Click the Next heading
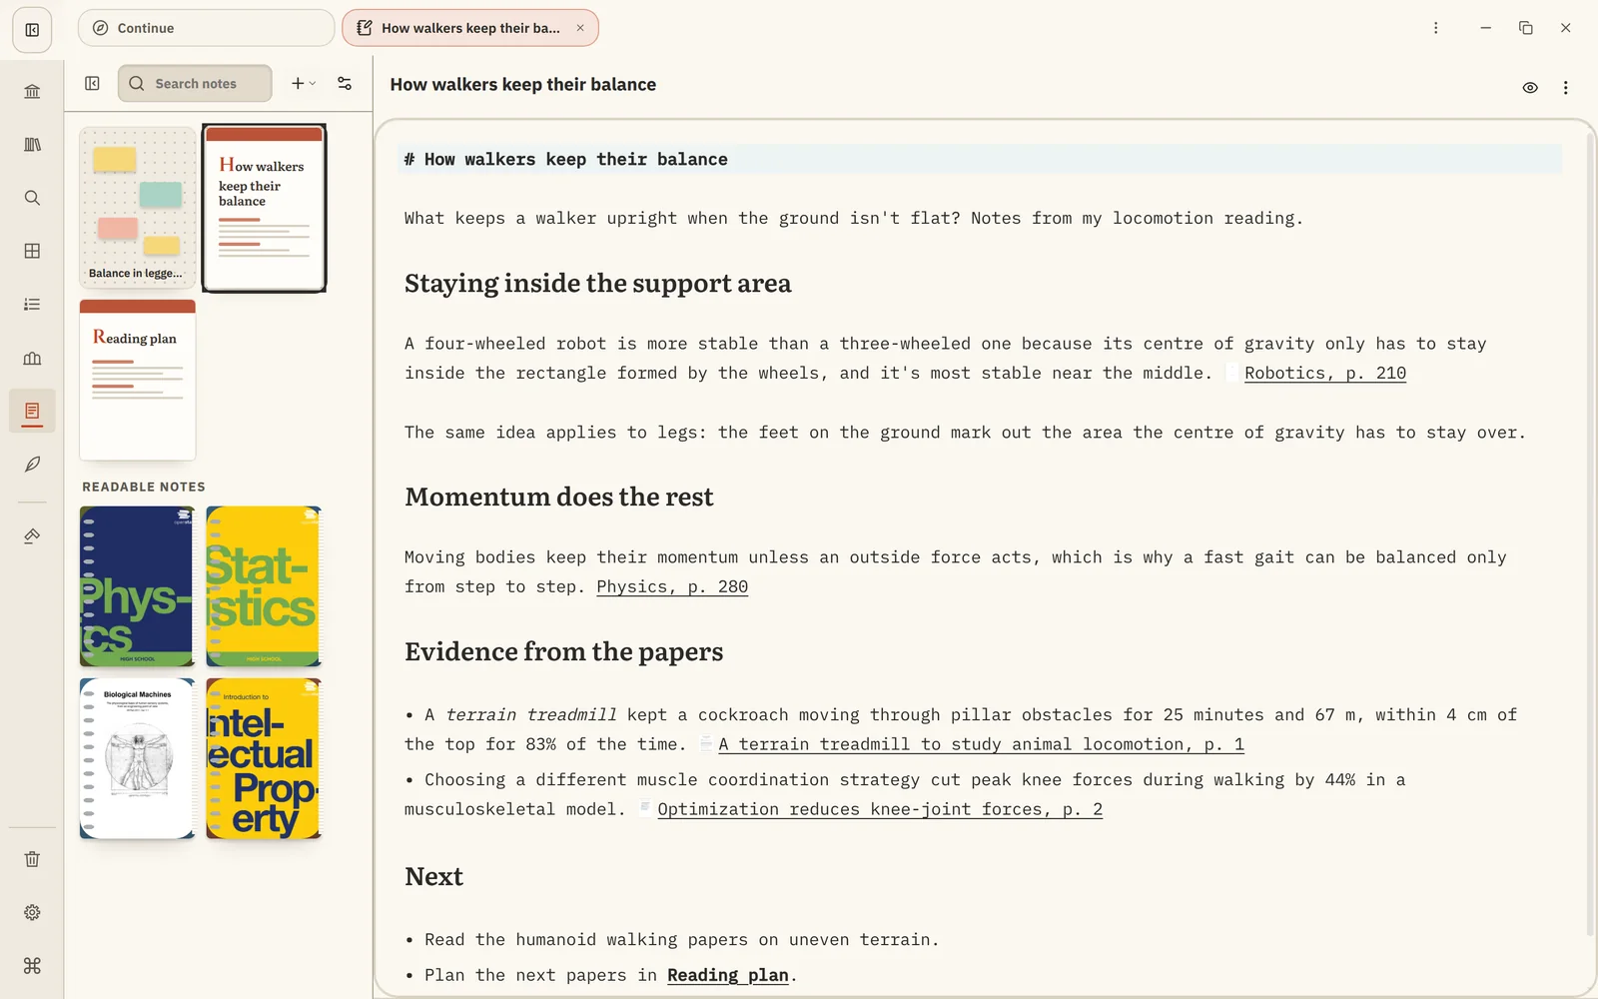Screen dimensions: 1598x999 click(433, 877)
